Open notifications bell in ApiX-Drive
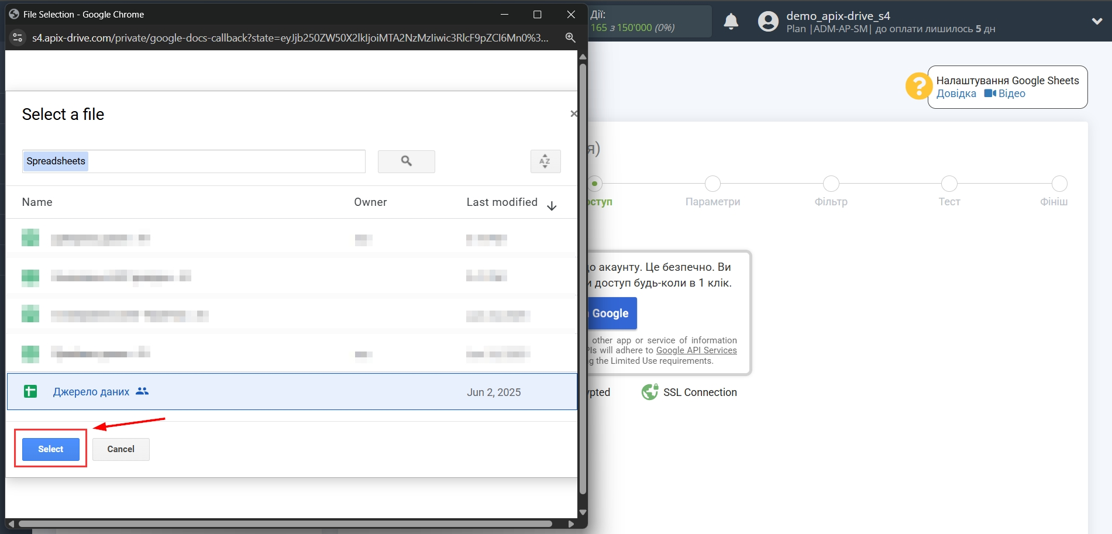Screen dimensions: 1112x534 pyautogui.click(x=731, y=22)
